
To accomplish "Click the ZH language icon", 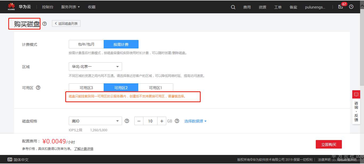I will click(10, 159).
